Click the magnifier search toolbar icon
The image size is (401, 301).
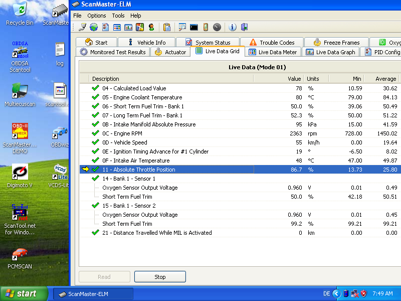tap(182, 27)
